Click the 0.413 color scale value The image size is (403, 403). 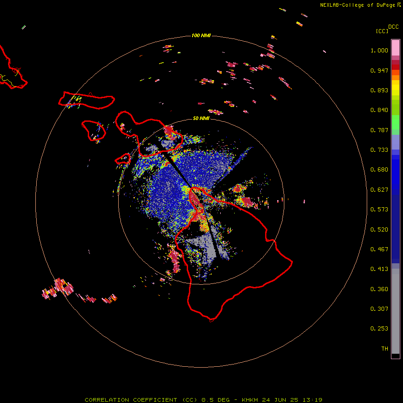pos(379,269)
